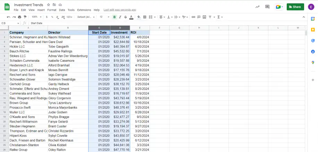Insert a comment from toolbar

point(199,17)
